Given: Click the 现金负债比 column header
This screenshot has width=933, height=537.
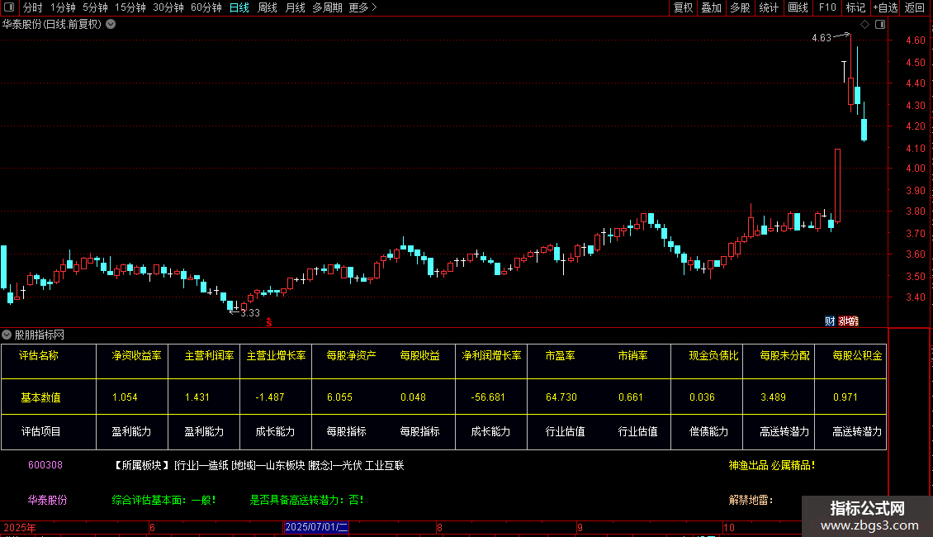Looking at the screenshot, I should 713,355.
